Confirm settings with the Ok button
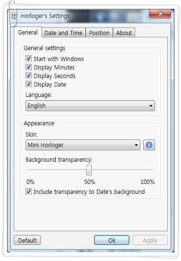The image size is (181, 261). [x=112, y=240]
